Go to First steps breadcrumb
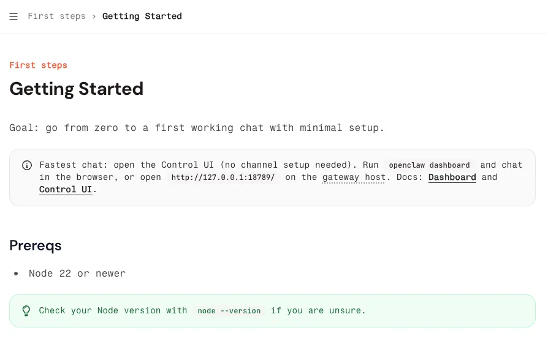Screen dimensions: 548x347 [x=56, y=17]
